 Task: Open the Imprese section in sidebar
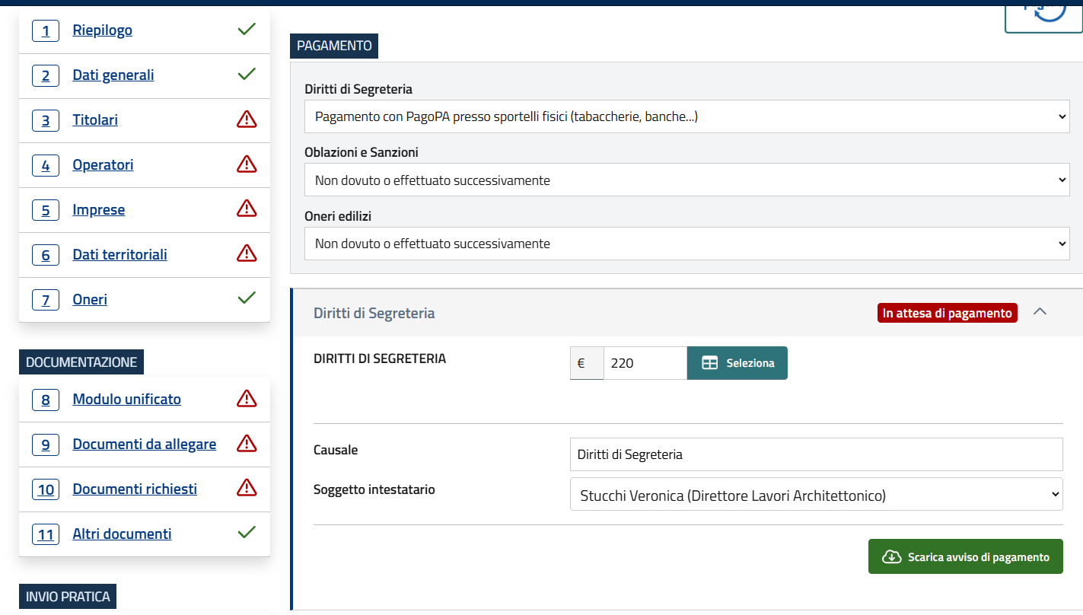pyautogui.click(x=99, y=210)
